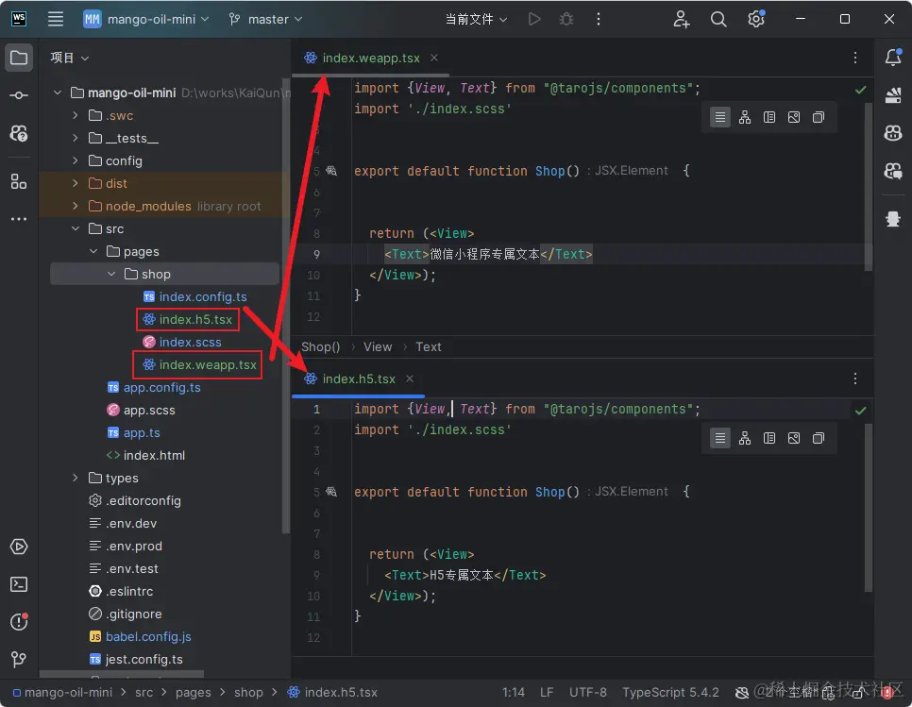Open the IDE settings gear
Screen dimensions: 912x707
755,19
